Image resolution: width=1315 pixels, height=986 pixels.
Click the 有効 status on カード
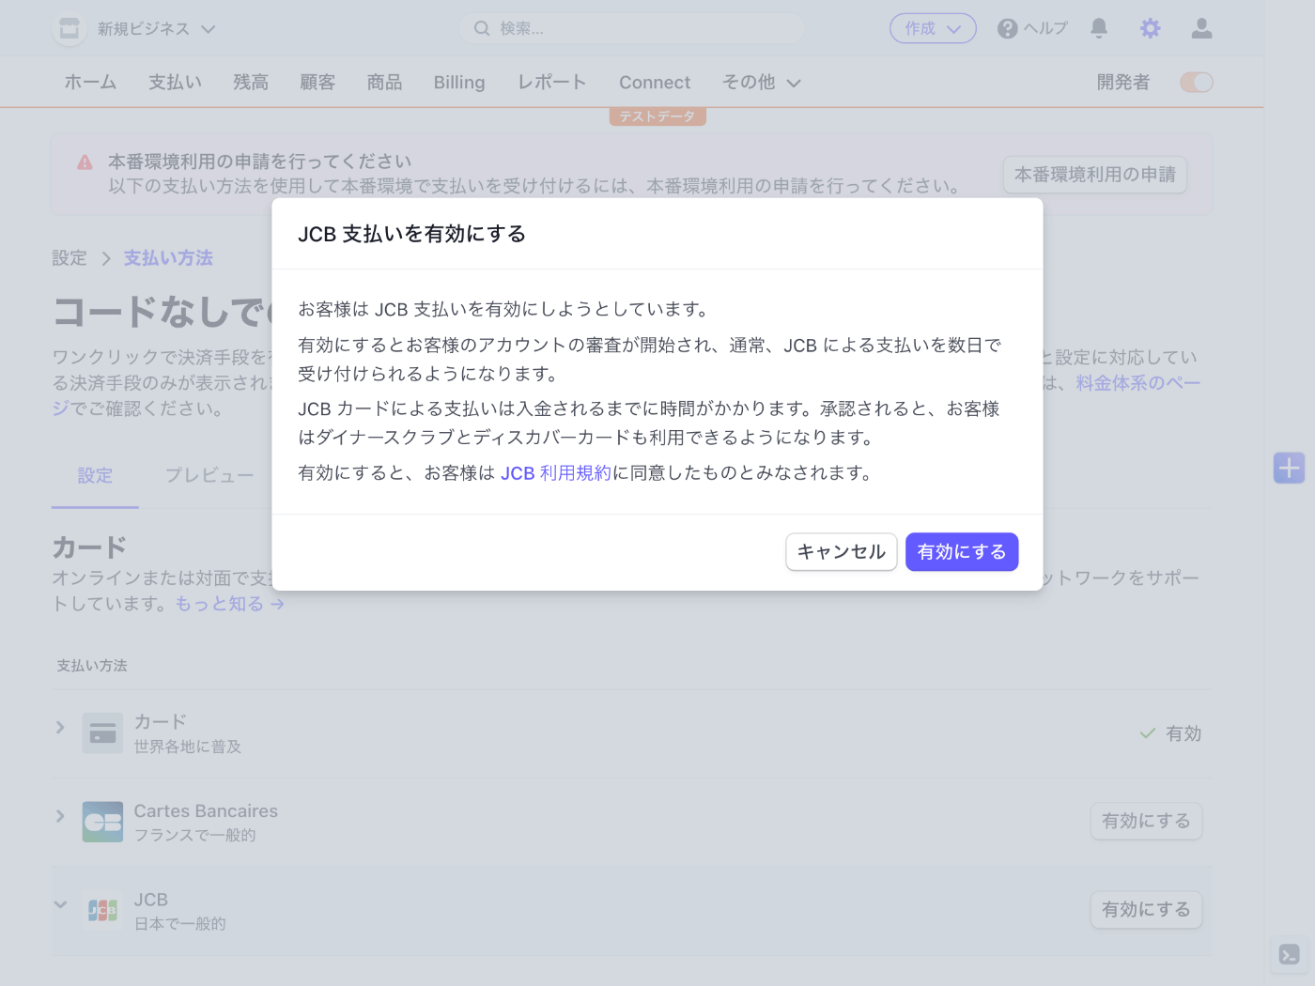pos(1170,733)
